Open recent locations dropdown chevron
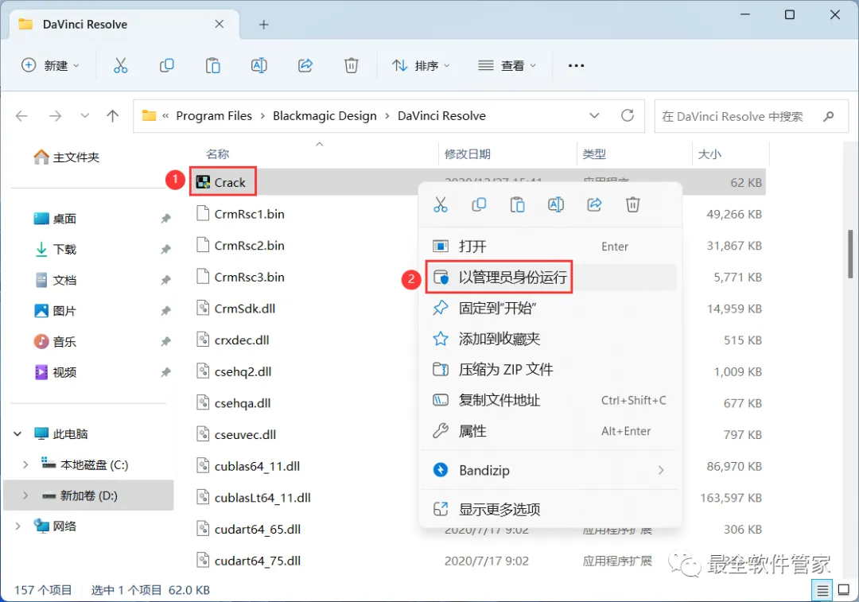859x602 pixels. 84,115
